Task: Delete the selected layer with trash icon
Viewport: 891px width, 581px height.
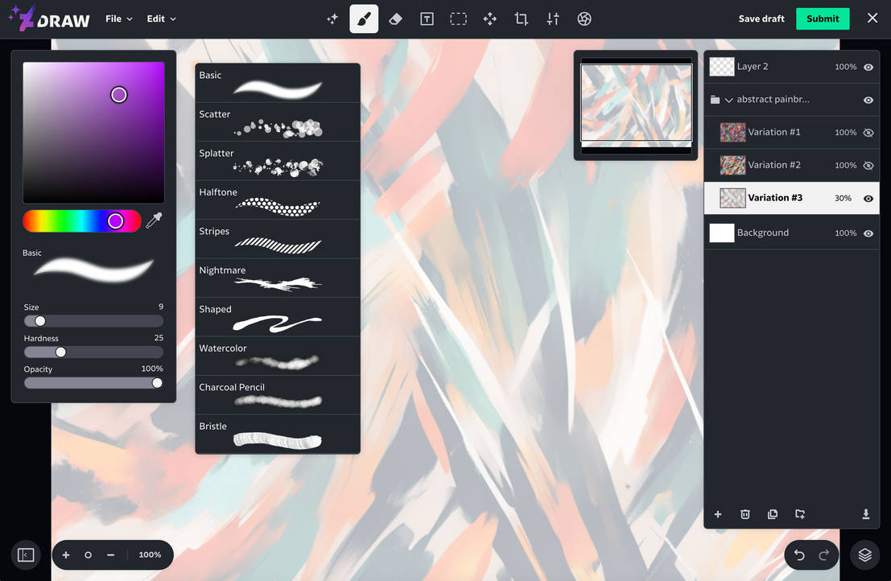Action: coord(745,514)
